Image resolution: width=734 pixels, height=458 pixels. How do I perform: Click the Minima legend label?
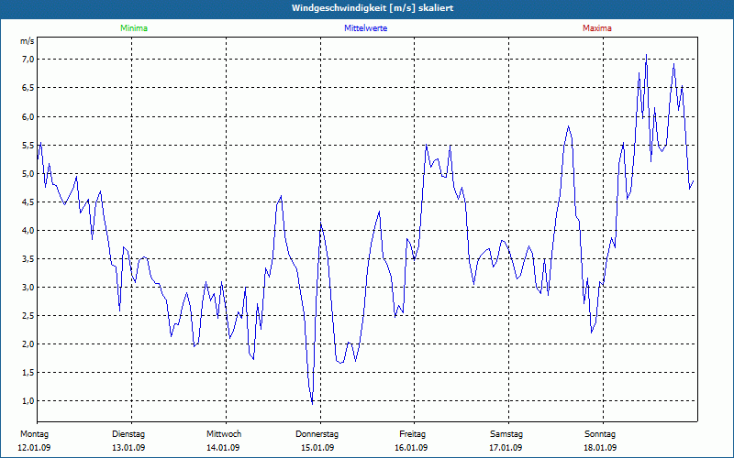pos(134,28)
